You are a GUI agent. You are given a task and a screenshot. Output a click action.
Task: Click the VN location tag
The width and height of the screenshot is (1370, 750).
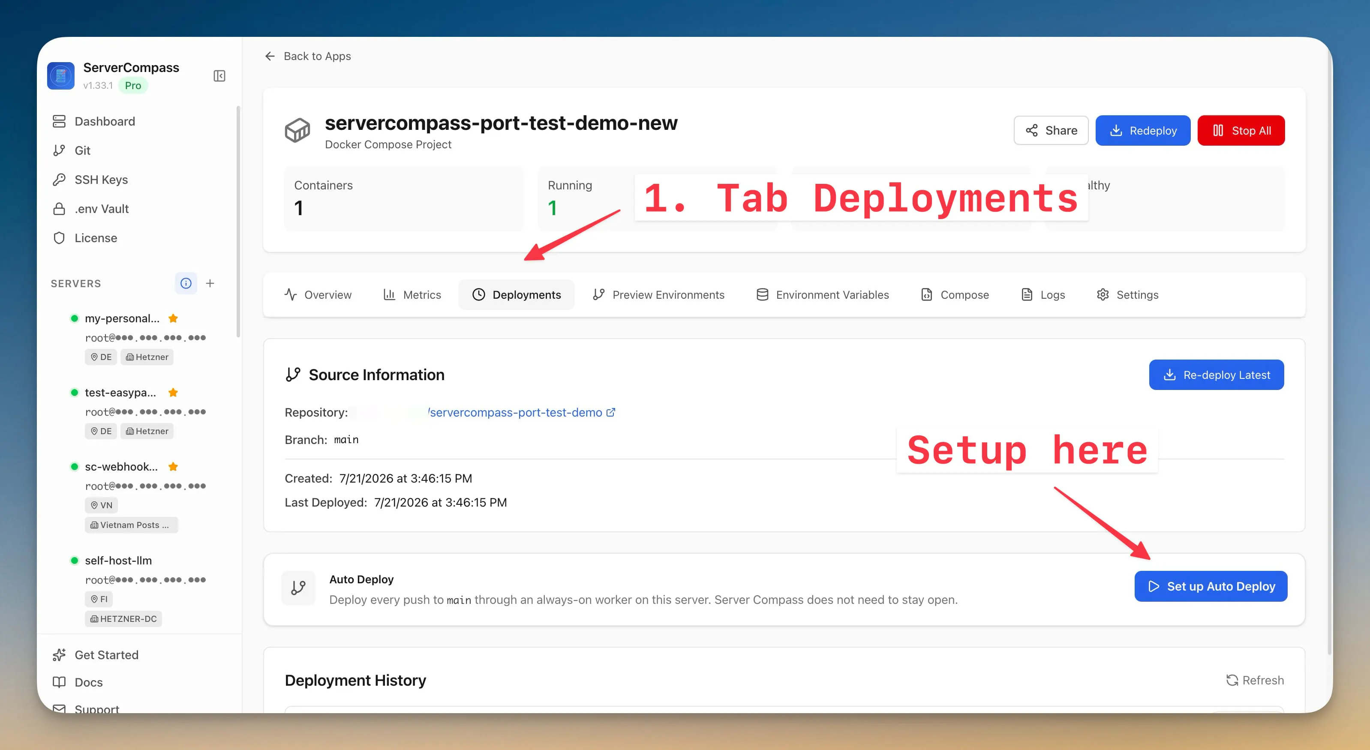click(101, 505)
